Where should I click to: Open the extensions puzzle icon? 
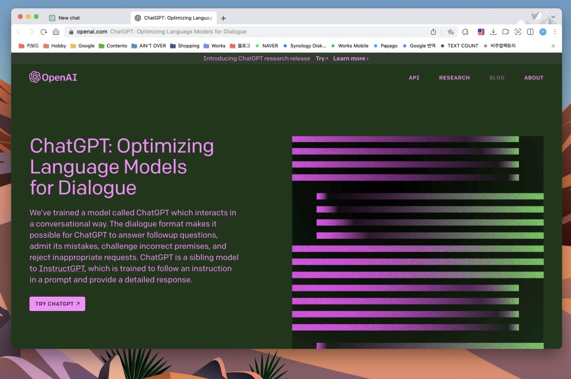pyautogui.click(x=465, y=32)
